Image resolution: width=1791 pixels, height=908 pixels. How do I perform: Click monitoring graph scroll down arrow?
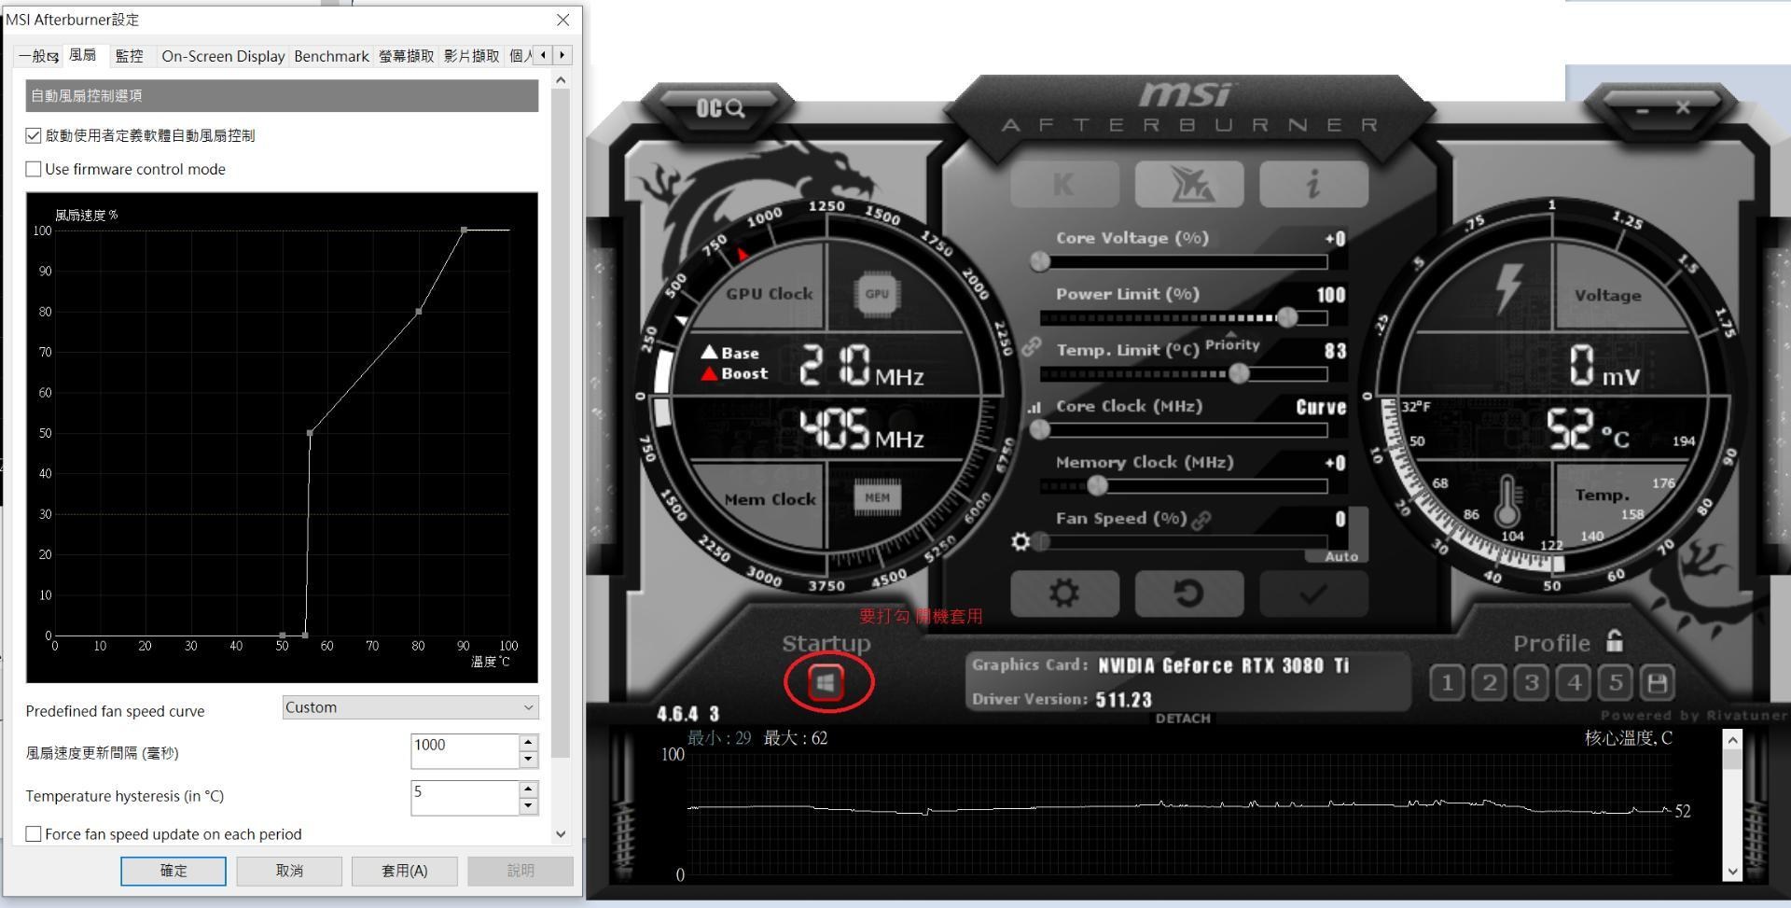point(1732,872)
